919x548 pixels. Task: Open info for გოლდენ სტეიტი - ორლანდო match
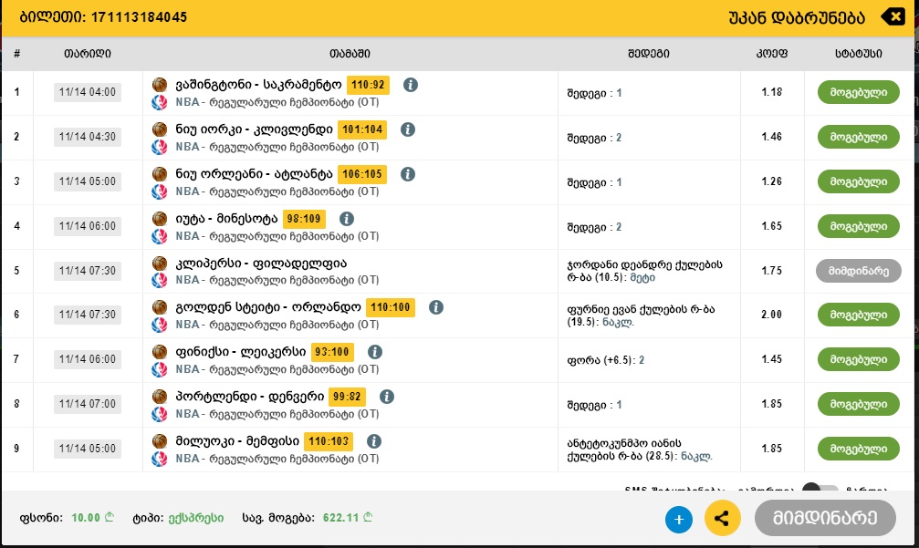point(436,307)
